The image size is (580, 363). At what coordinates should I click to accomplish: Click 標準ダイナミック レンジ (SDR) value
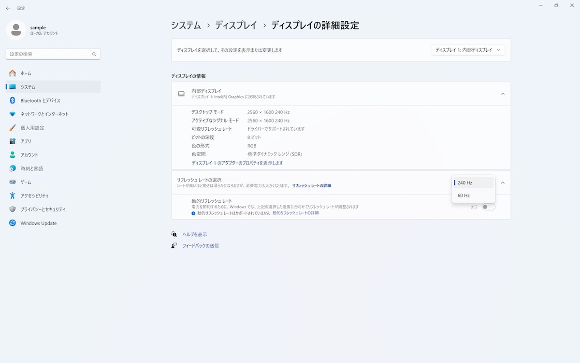(275, 154)
